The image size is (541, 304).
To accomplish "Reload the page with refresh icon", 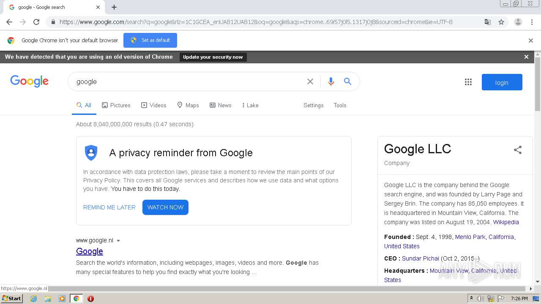I will coord(36,22).
